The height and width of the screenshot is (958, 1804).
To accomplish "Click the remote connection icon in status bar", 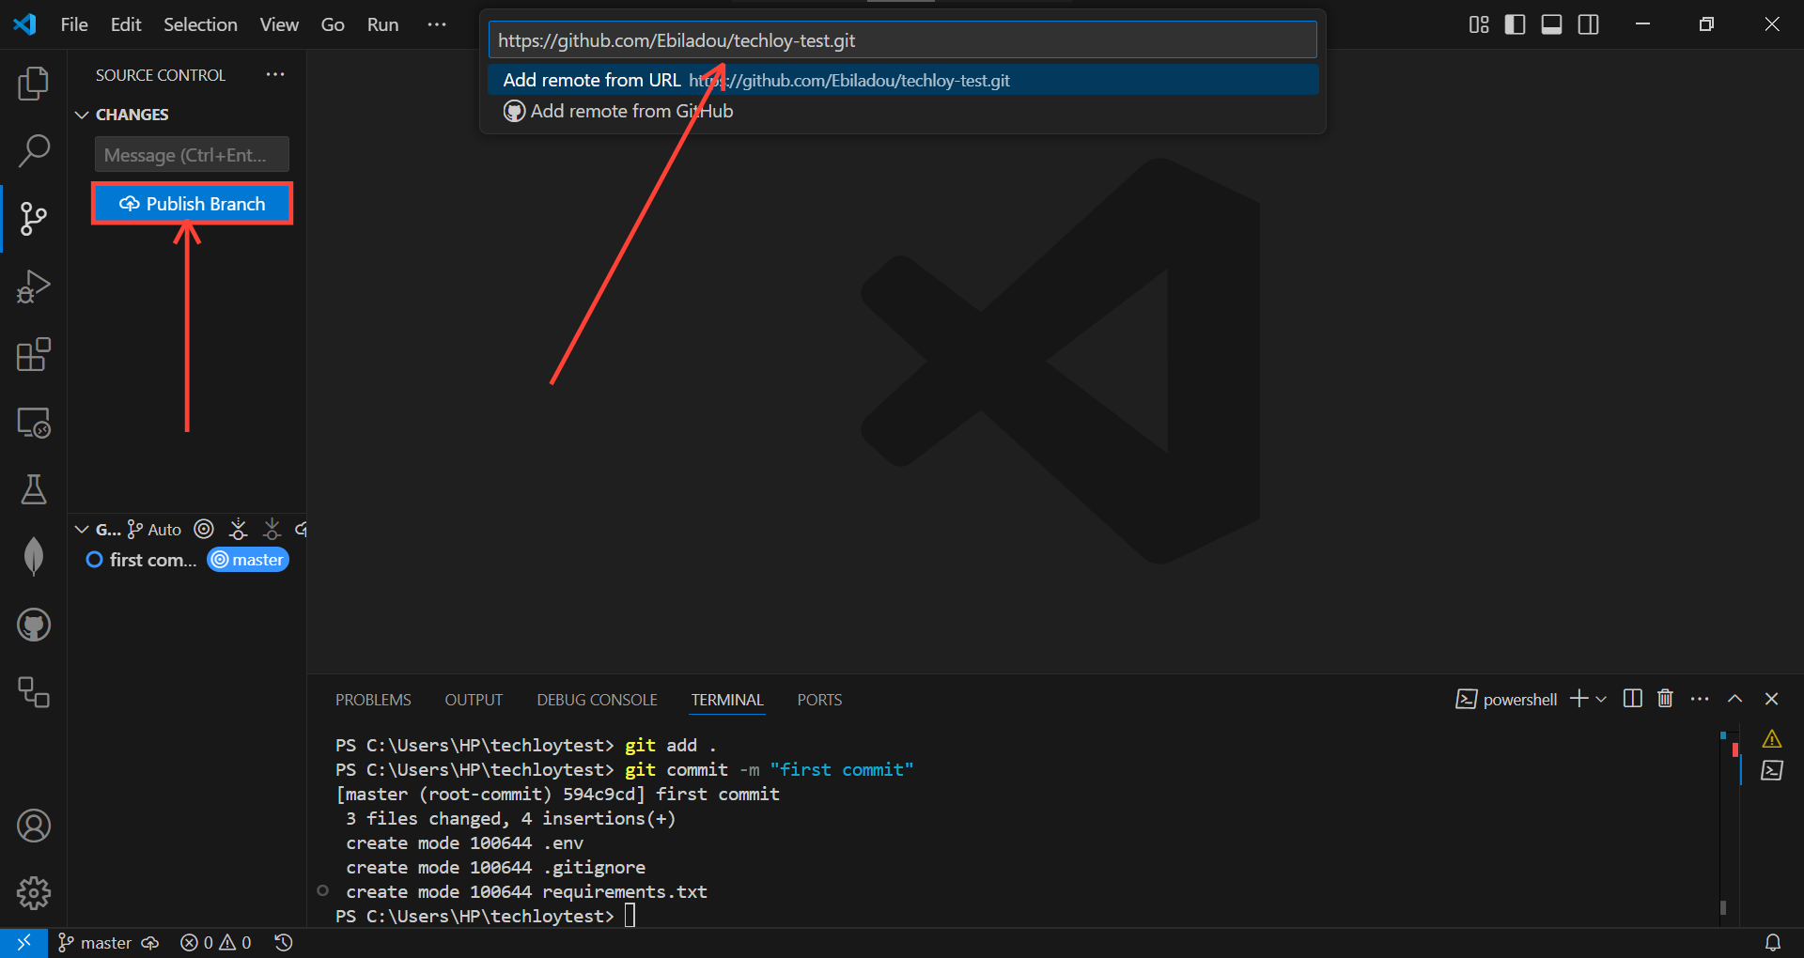I will (x=23, y=942).
